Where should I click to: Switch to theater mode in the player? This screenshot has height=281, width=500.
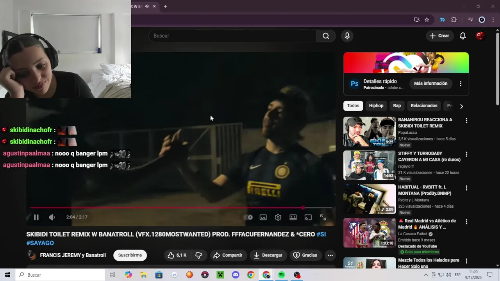point(293,217)
